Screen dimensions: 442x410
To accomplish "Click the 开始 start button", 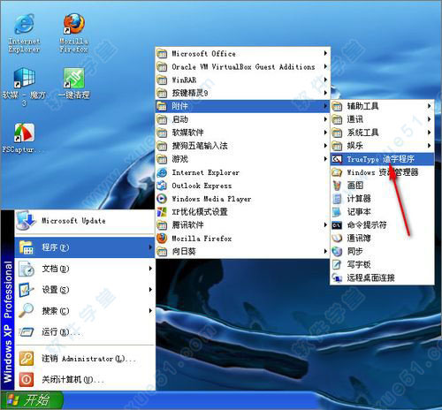I will (32, 400).
